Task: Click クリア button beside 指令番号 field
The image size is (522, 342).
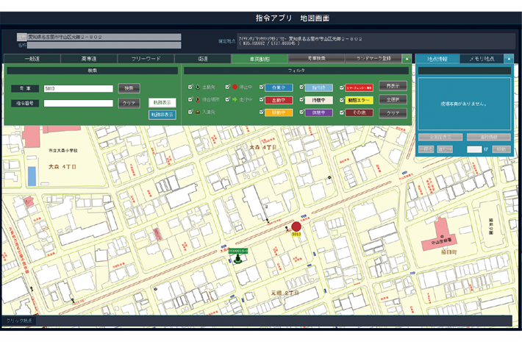Action: (129, 103)
